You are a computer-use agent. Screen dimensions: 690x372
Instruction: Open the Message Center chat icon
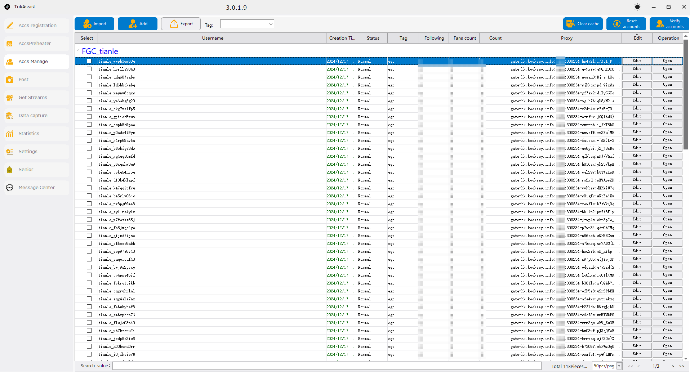10,188
